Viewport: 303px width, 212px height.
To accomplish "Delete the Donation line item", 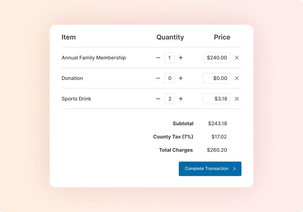I will pos(237,78).
